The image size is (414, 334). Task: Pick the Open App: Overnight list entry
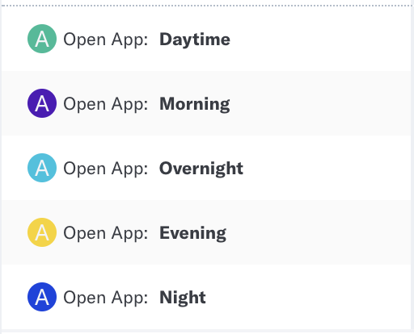coord(206,168)
